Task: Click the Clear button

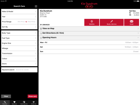Action: [6, 96]
